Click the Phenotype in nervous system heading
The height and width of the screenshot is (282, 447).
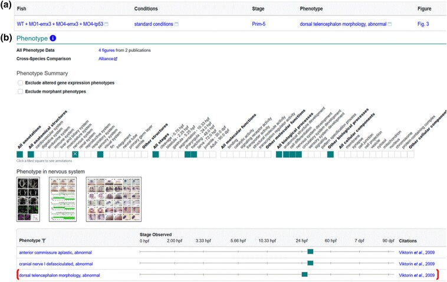tap(51, 172)
